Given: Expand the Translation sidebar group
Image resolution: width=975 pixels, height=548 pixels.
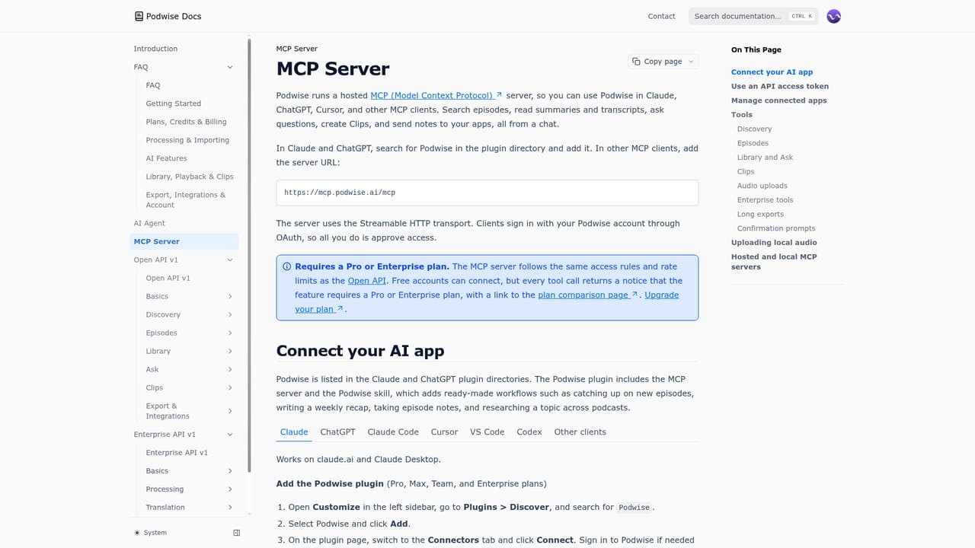Looking at the screenshot, I should pos(230,508).
